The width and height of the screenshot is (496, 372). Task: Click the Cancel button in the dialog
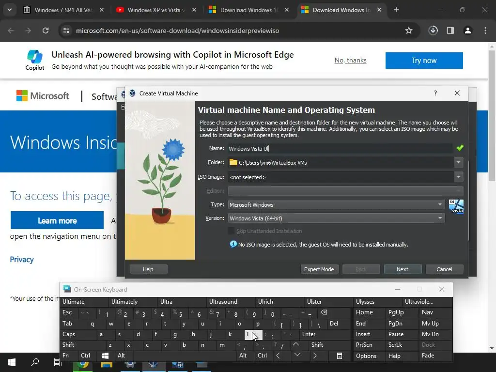coord(444,269)
